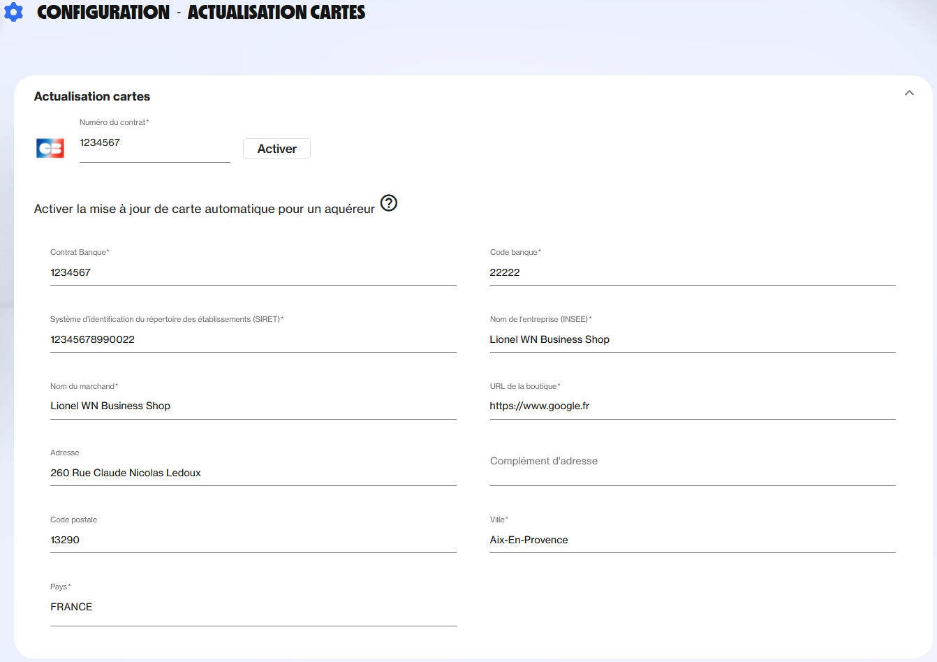937x662 pixels.
Task: Click the Pays field showing FRANCE
Action: pyautogui.click(x=253, y=607)
